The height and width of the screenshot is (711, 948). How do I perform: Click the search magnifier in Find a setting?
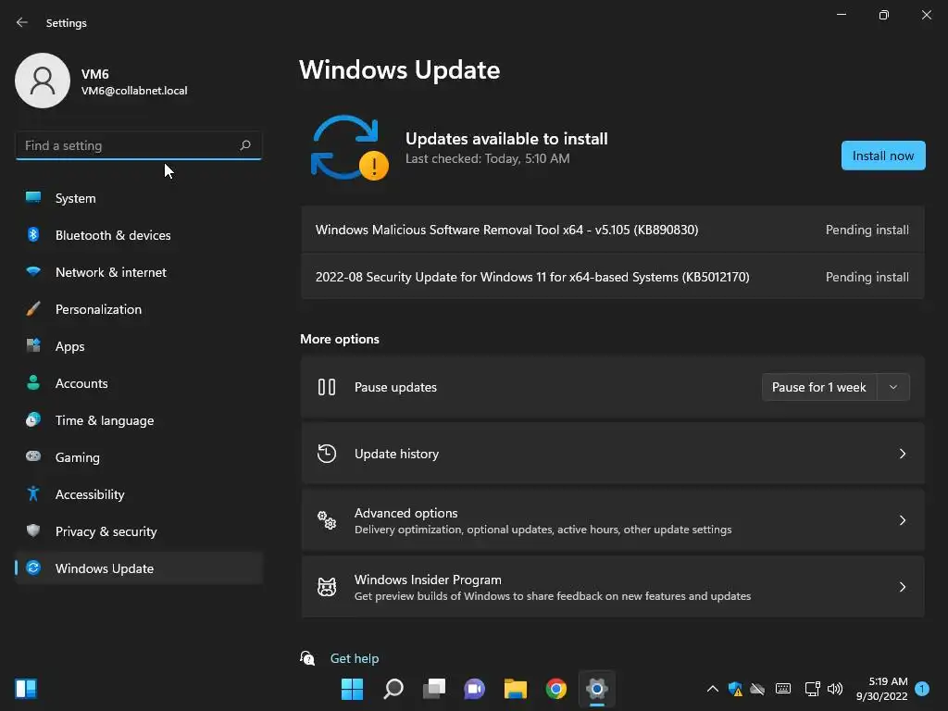[244, 145]
